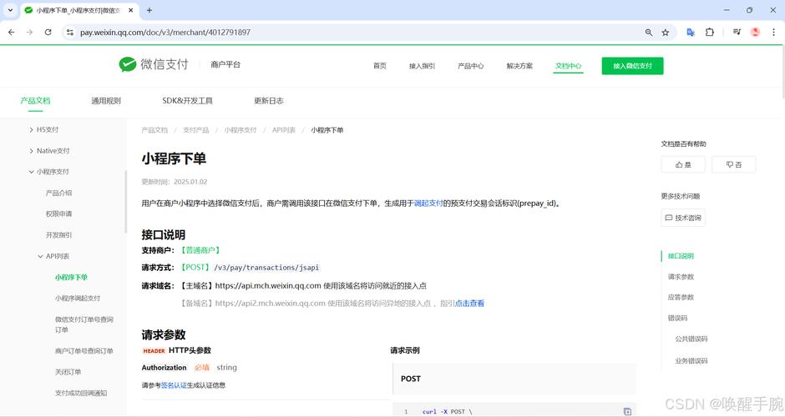Viewport: 785px width, 417px height.
Task: Expand the Native支付 tree section
Action: pyautogui.click(x=32, y=150)
